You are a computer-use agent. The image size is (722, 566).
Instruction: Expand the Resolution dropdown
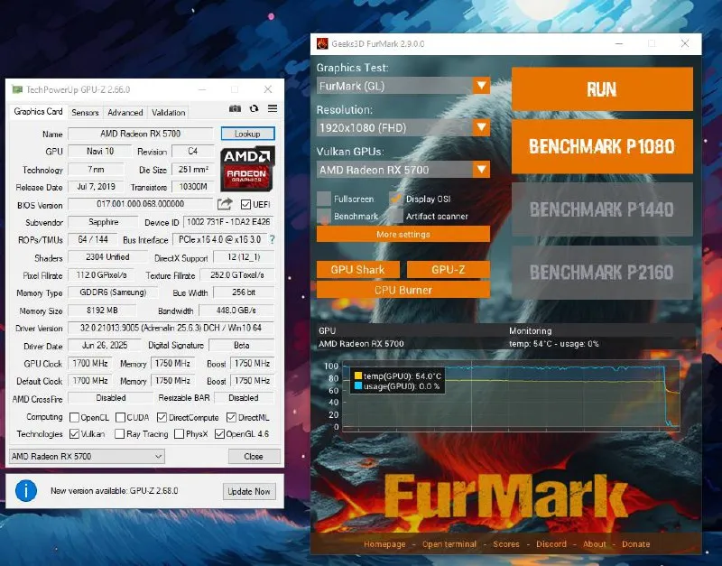point(481,127)
